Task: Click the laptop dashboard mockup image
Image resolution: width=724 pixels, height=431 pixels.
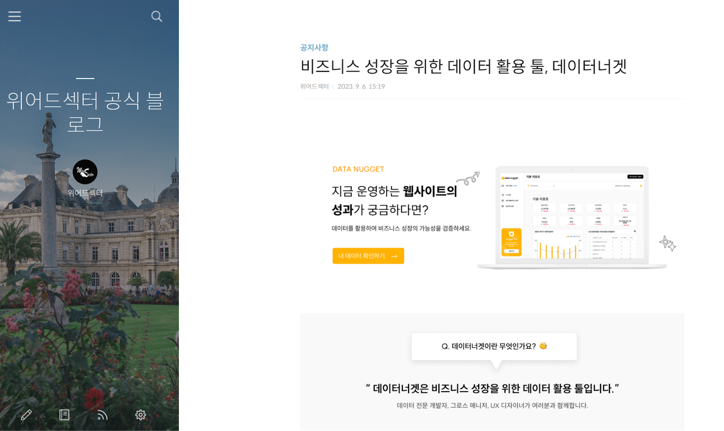Action: [572, 218]
